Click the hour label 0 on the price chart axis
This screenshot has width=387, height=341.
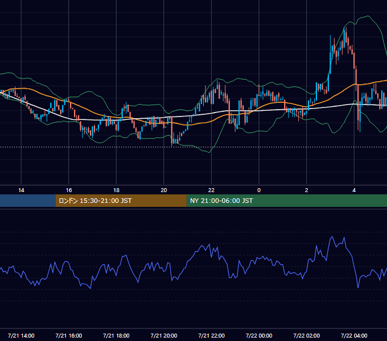click(x=259, y=190)
